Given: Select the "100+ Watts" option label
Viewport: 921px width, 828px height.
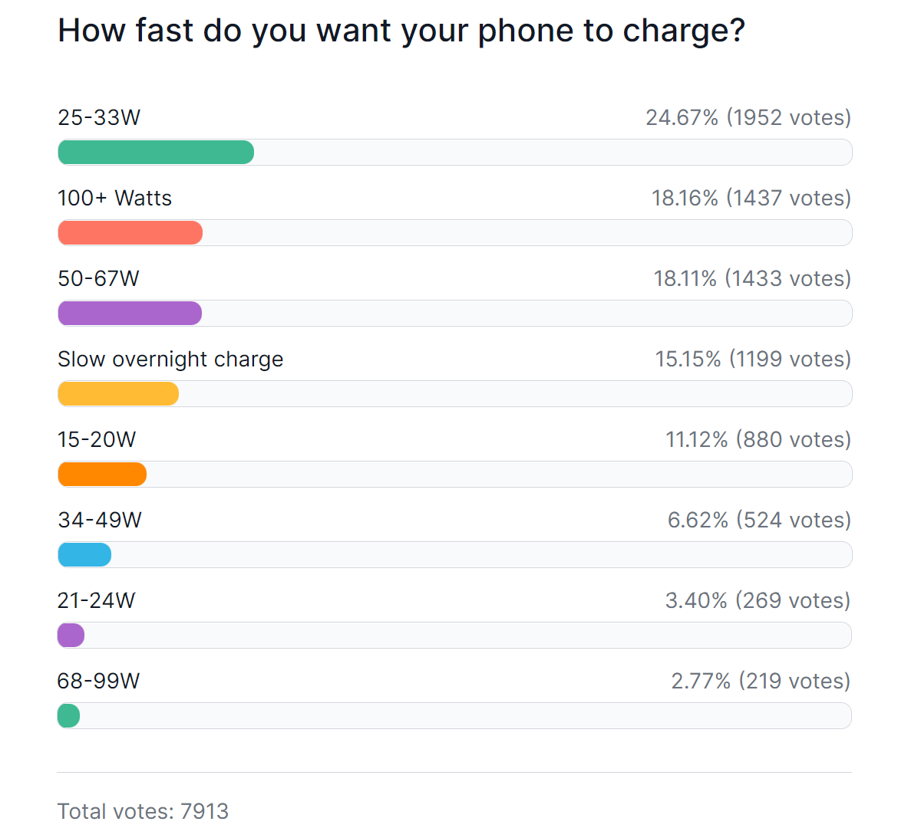Looking at the screenshot, I should (114, 198).
